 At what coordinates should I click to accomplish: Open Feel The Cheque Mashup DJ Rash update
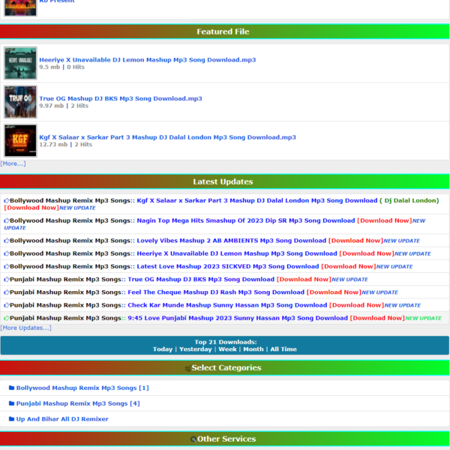point(216,292)
